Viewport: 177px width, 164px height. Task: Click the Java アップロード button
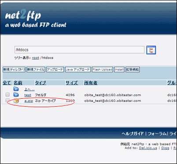(78, 70)
